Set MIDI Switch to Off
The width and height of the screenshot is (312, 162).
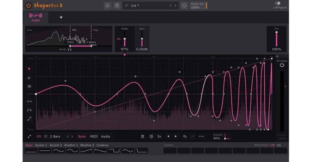coord(272,145)
